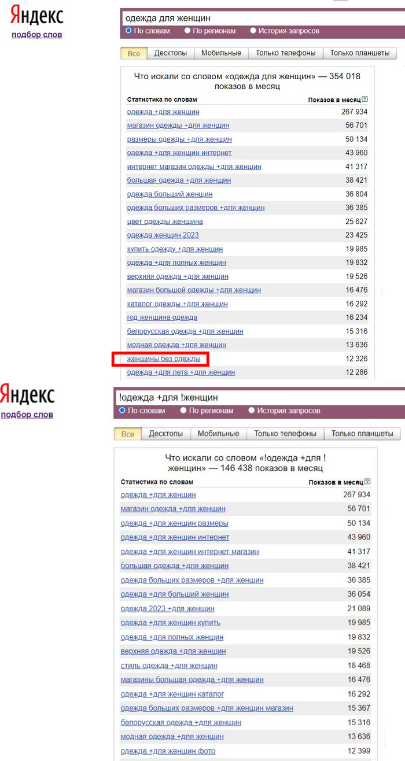Image resolution: width=405 pixels, height=761 pixels.
Task: Click the Yandex logo in the upper panel
Action: pos(37,16)
